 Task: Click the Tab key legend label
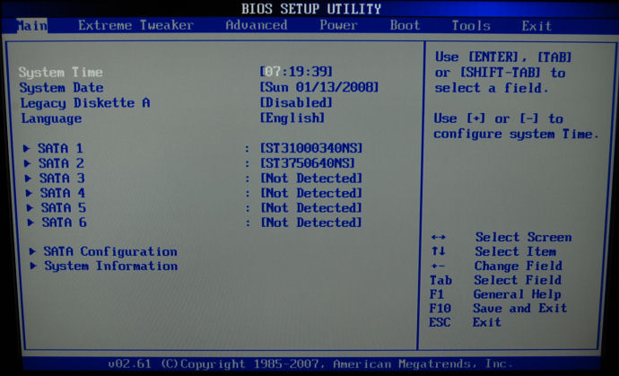point(440,280)
